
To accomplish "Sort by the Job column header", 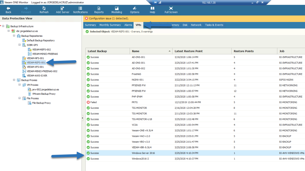I will point(291,51).
